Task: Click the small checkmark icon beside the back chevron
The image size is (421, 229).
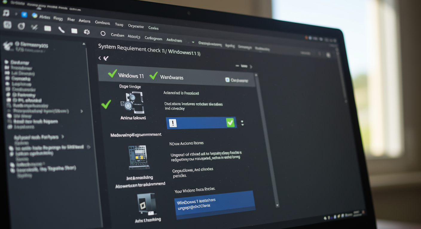Action: (106, 58)
